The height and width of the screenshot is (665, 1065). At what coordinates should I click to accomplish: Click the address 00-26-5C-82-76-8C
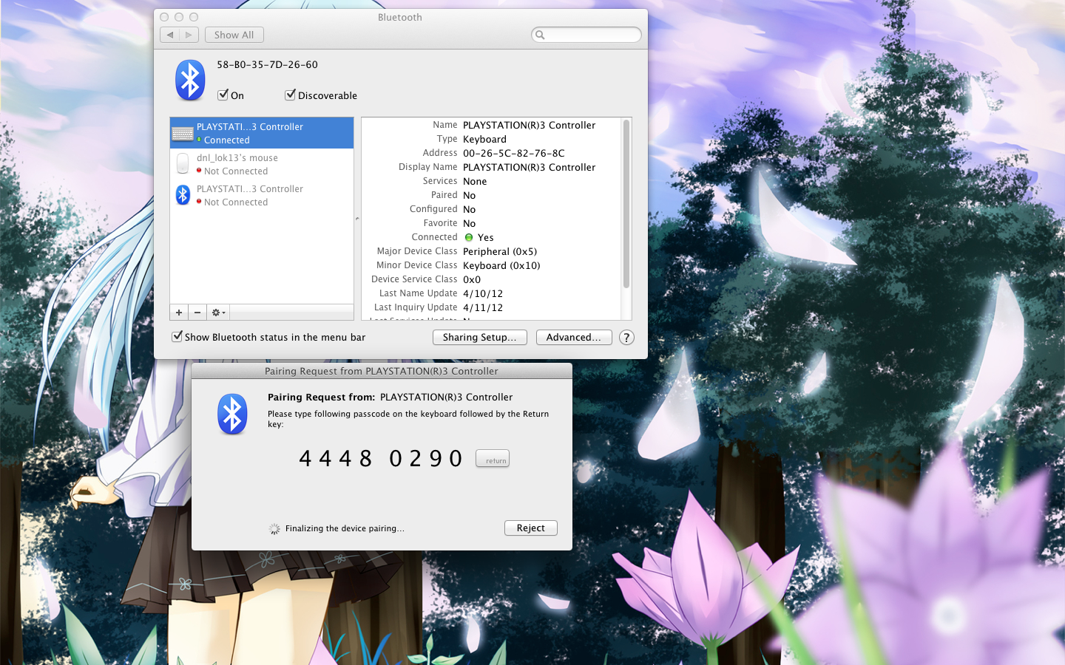tap(514, 153)
